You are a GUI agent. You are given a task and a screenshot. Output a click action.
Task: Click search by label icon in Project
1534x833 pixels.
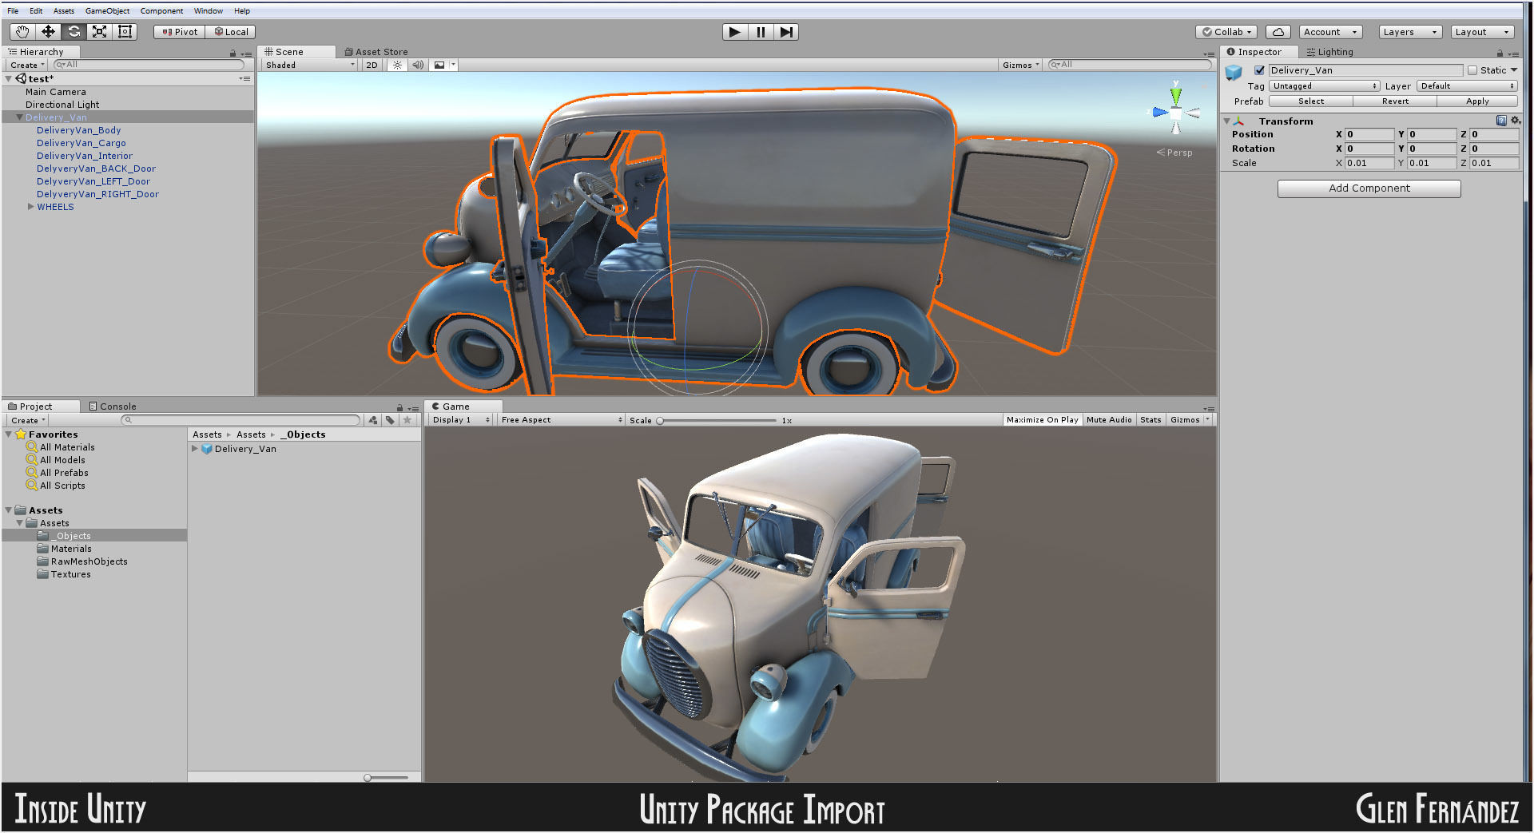pos(390,420)
